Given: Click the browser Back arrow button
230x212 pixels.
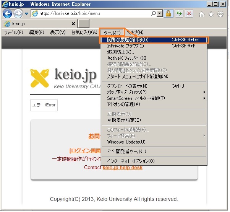Looking at the screenshot, I should coord(8,14).
